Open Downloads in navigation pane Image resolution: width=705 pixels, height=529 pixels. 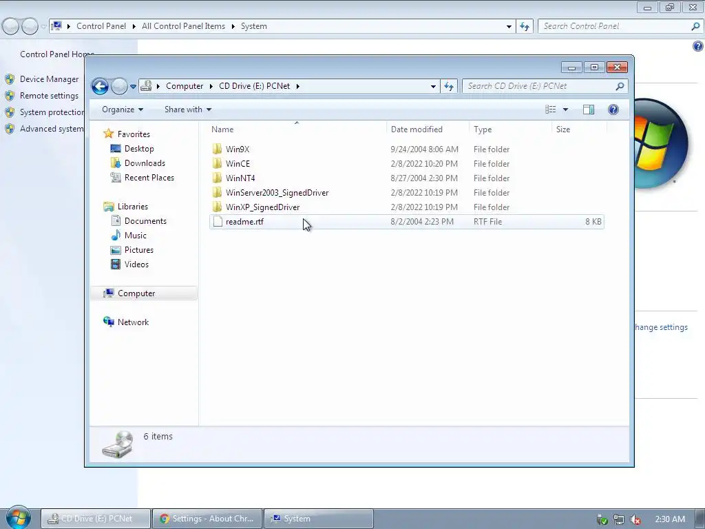tap(145, 163)
